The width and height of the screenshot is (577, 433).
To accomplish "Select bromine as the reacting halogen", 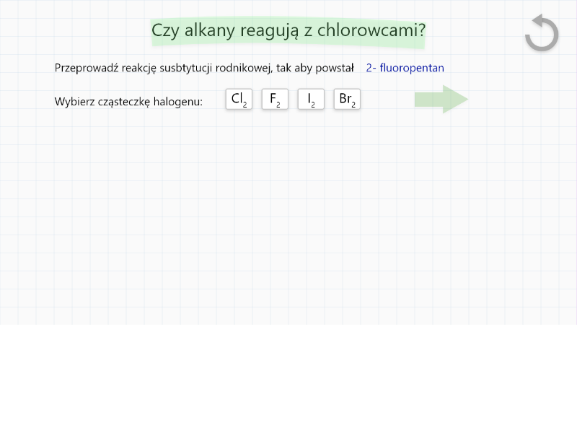I will click(x=347, y=100).
